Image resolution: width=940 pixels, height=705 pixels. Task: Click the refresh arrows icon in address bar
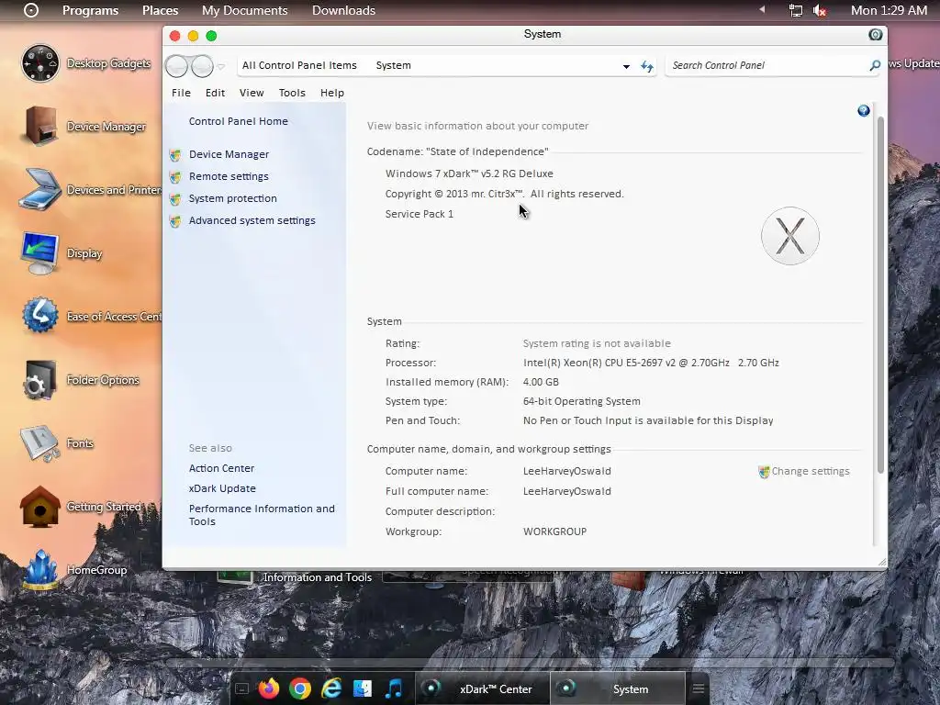[x=647, y=66]
